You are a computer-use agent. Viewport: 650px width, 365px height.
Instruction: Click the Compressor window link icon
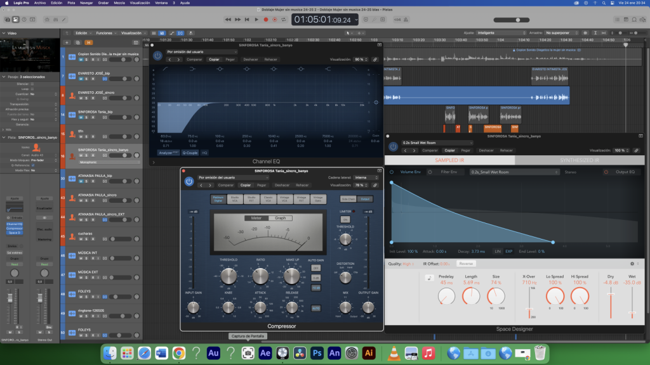click(376, 185)
